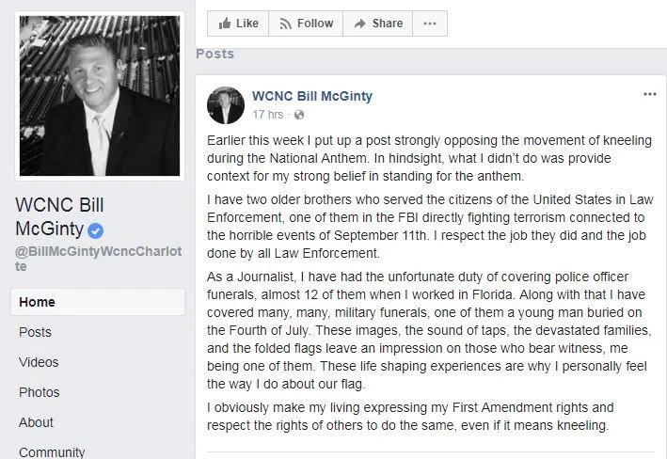The height and width of the screenshot is (459, 667).
Task: Open Photos section in the sidebar
Action: coord(40,392)
